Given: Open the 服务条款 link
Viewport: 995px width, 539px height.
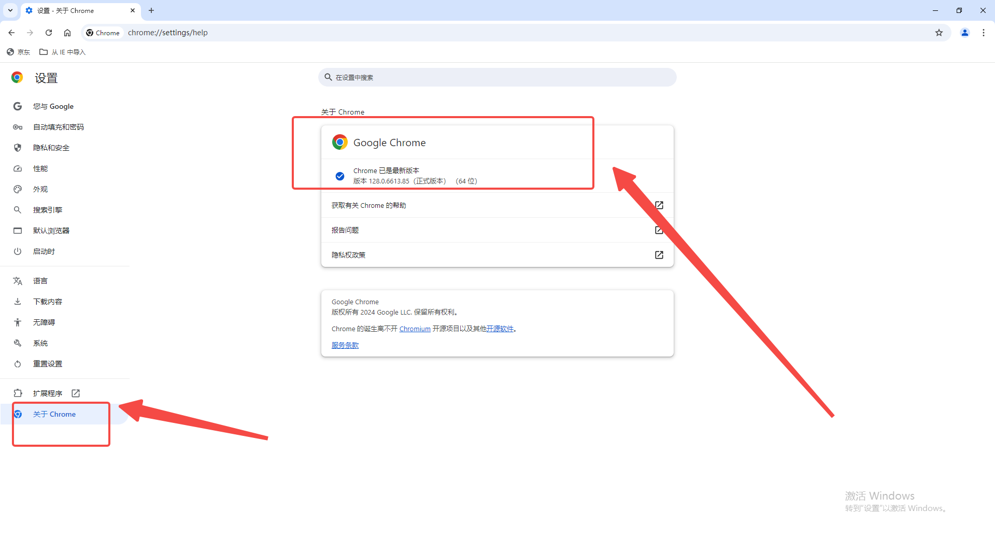Looking at the screenshot, I should (x=345, y=345).
